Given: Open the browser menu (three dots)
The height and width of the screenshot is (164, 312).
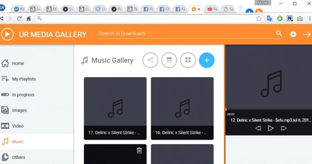Looking at the screenshot, I should pos(310,19).
